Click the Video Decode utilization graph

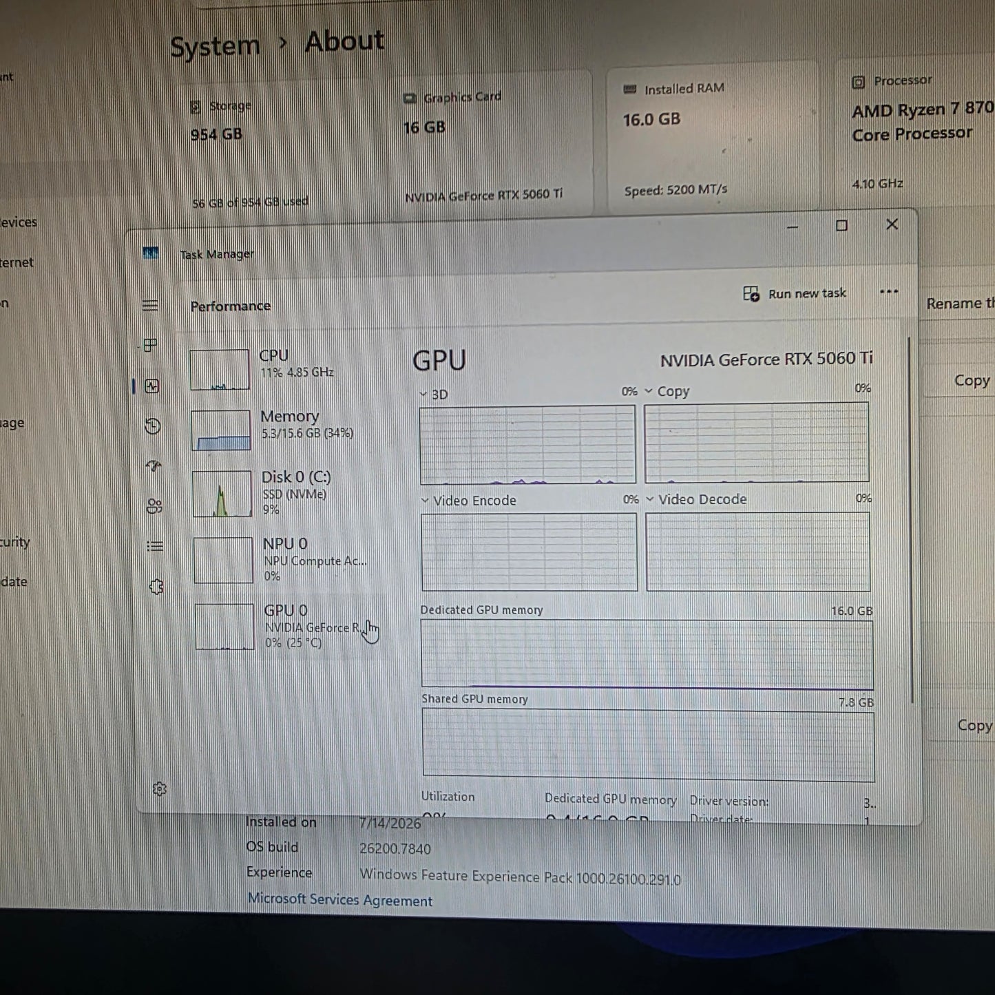tap(758, 551)
